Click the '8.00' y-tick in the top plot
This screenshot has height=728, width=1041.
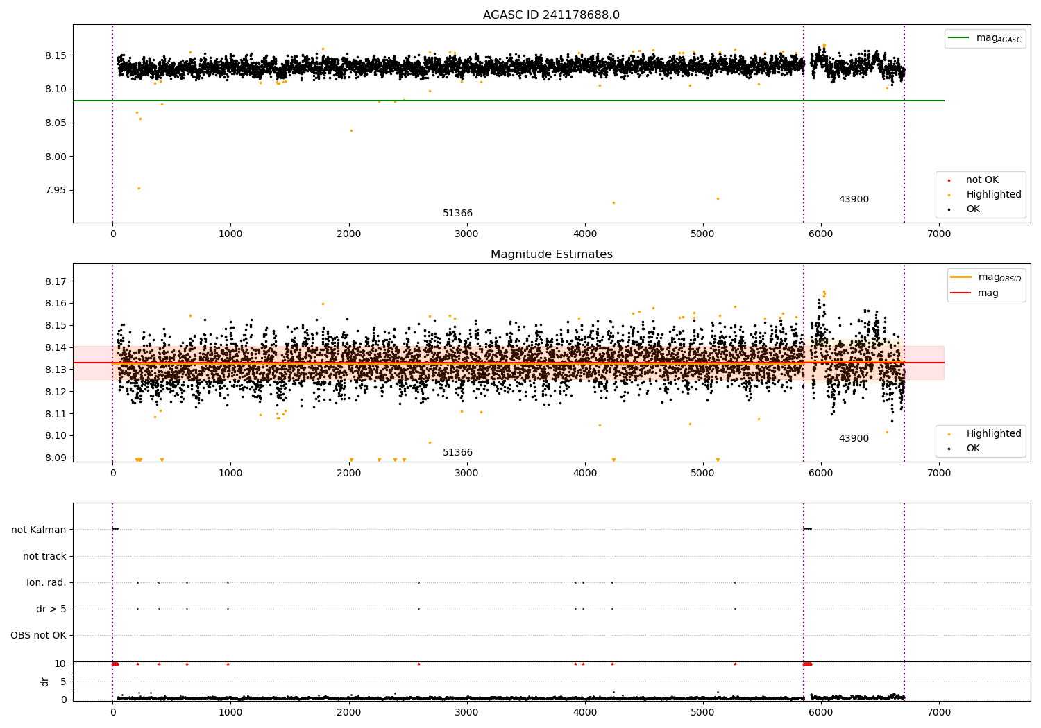coord(56,157)
